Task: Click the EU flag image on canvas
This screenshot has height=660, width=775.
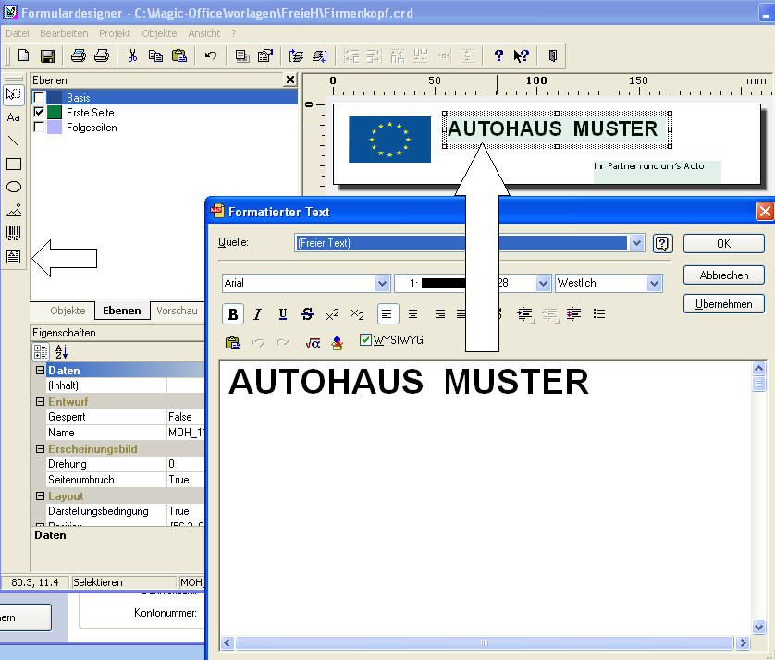Action: click(389, 140)
